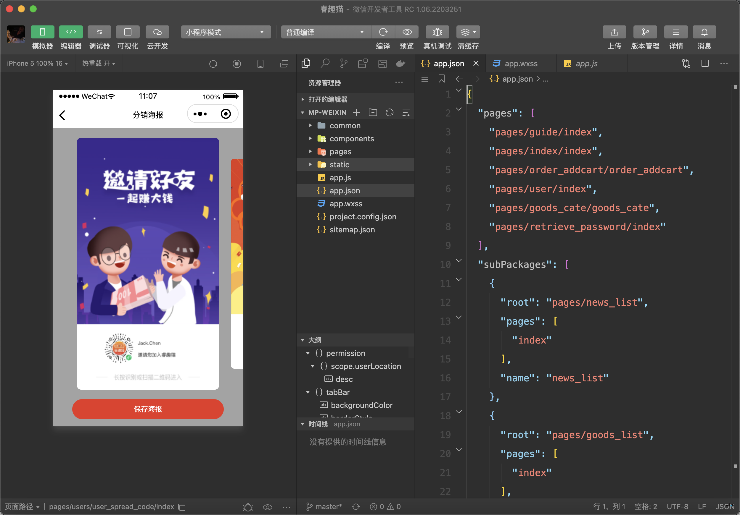Click the user avatar thumbnail
The width and height of the screenshot is (740, 515).
(x=16, y=34)
